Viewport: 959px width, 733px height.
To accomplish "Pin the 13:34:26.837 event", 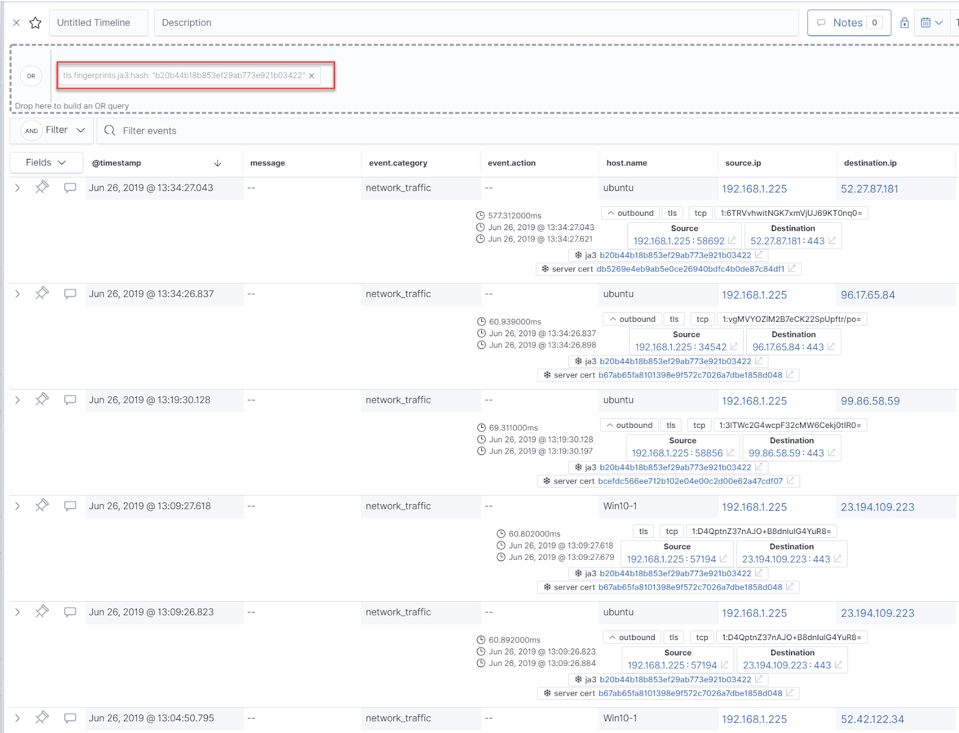I will click(x=42, y=293).
